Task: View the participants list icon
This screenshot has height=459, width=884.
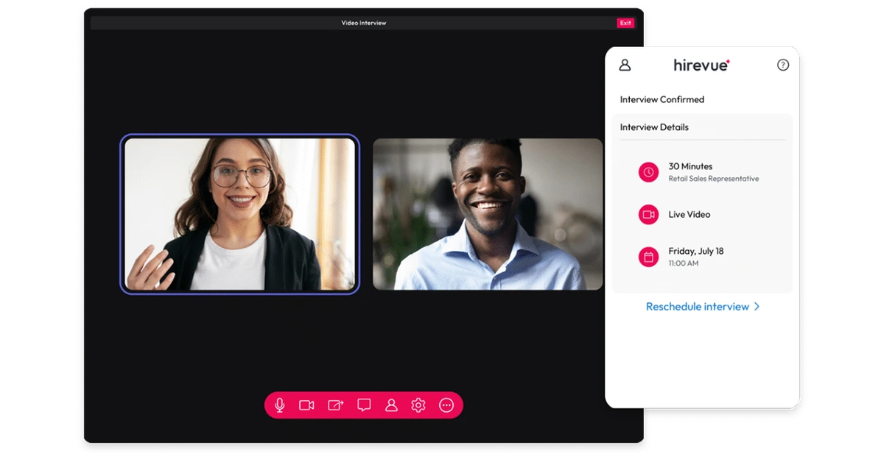Action: (x=390, y=405)
